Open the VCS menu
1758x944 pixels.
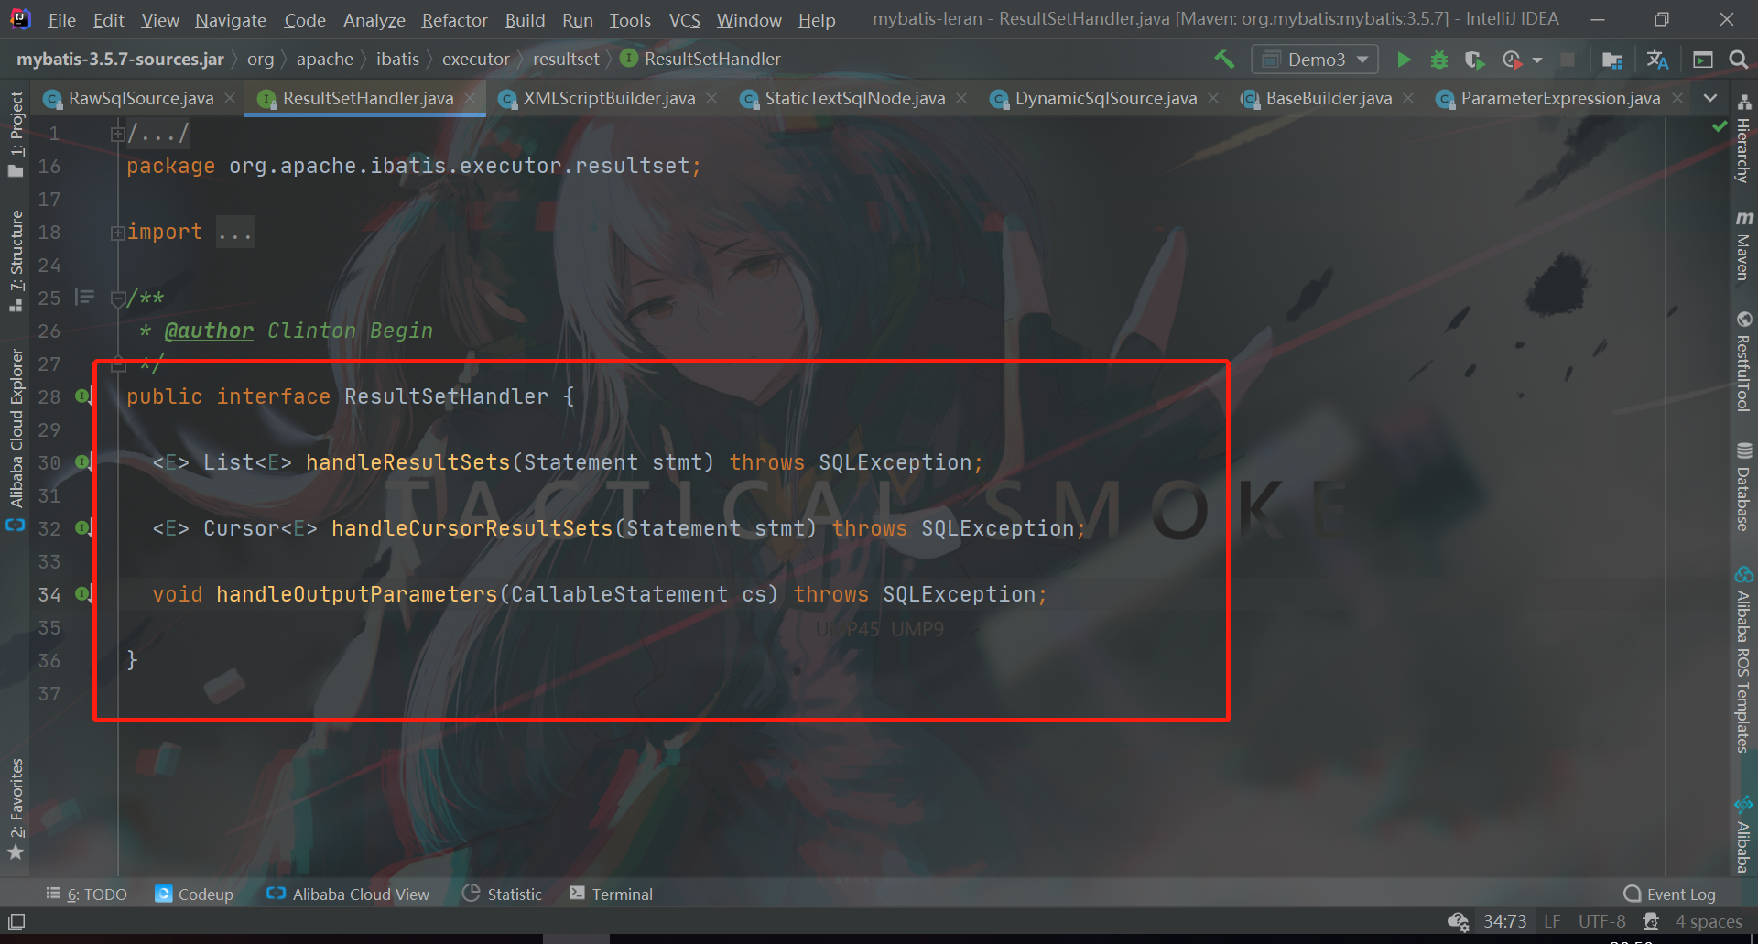[684, 20]
